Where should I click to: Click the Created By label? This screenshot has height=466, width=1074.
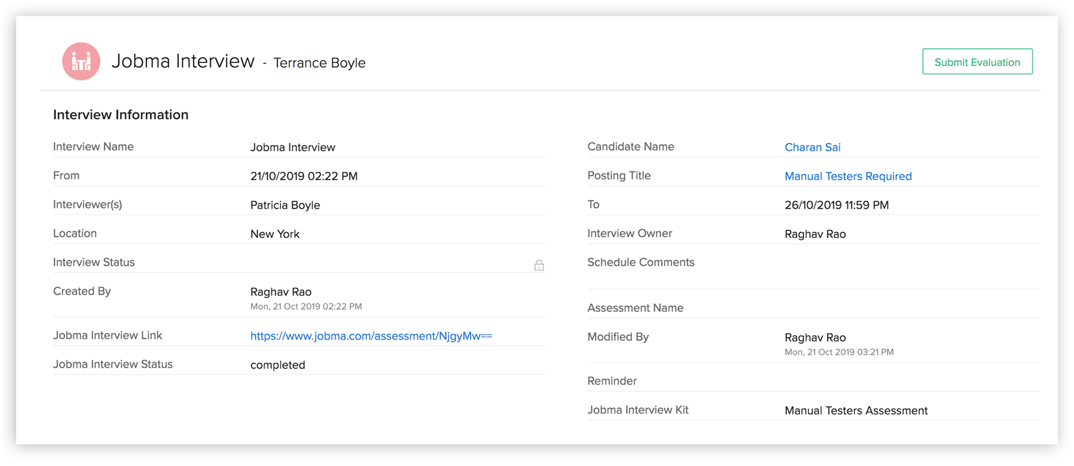click(x=82, y=291)
